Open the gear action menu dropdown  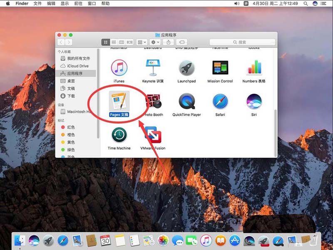point(155,42)
